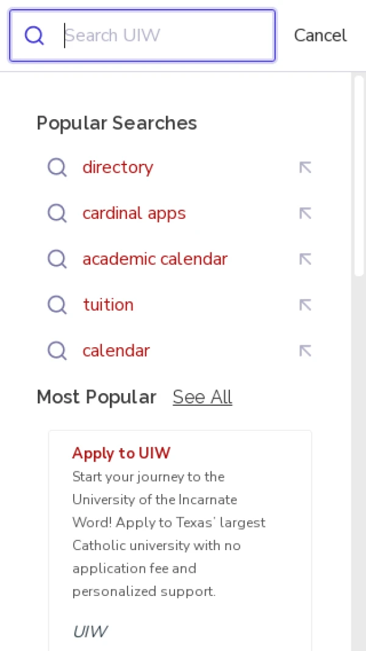The height and width of the screenshot is (651, 366).
Task: Click arrow icon next to 'cardinal apps'
Action: pyautogui.click(x=305, y=213)
